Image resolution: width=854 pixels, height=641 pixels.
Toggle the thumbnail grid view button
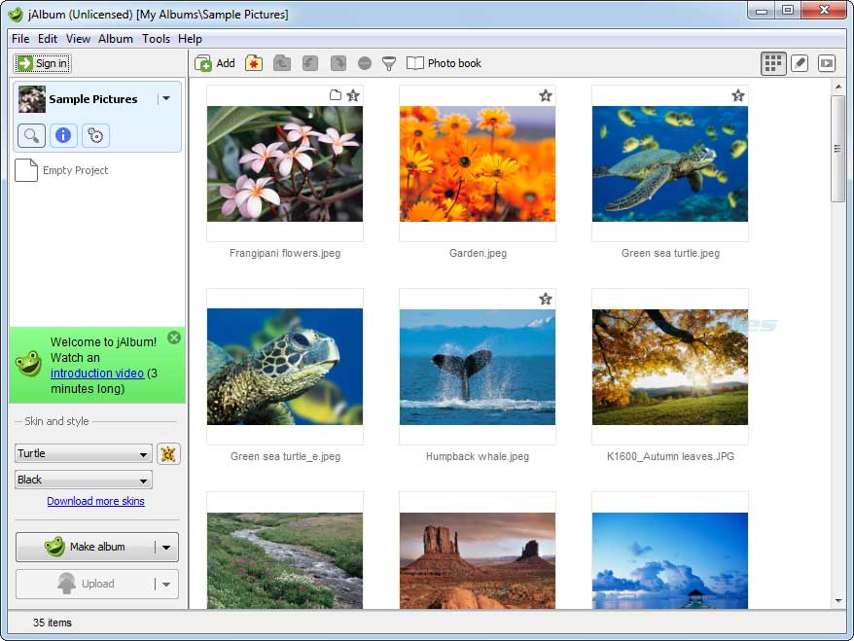[x=772, y=63]
